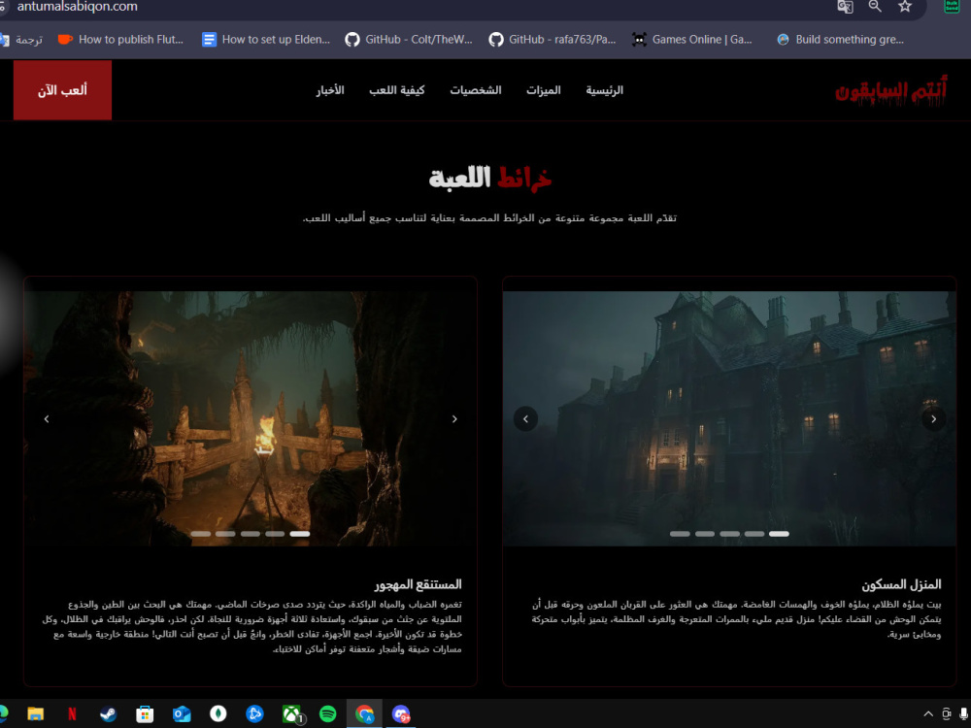Screen dimensions: 971x728
Task: Open 'Games Online | Ga...' bookmark
Action: (x=691, y=40)
